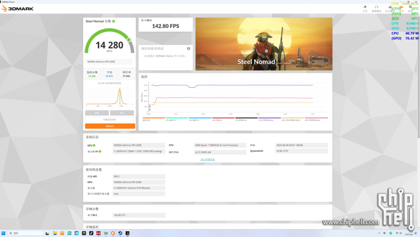Open the 3DMark taskbar icon
Viewport: 420px width, 237px height.
coord(128,233)
